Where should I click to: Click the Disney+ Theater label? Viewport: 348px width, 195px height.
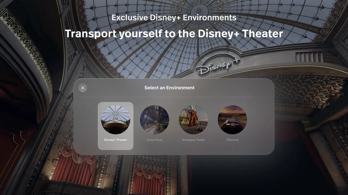pyautogui.click(x=116, y=140)
